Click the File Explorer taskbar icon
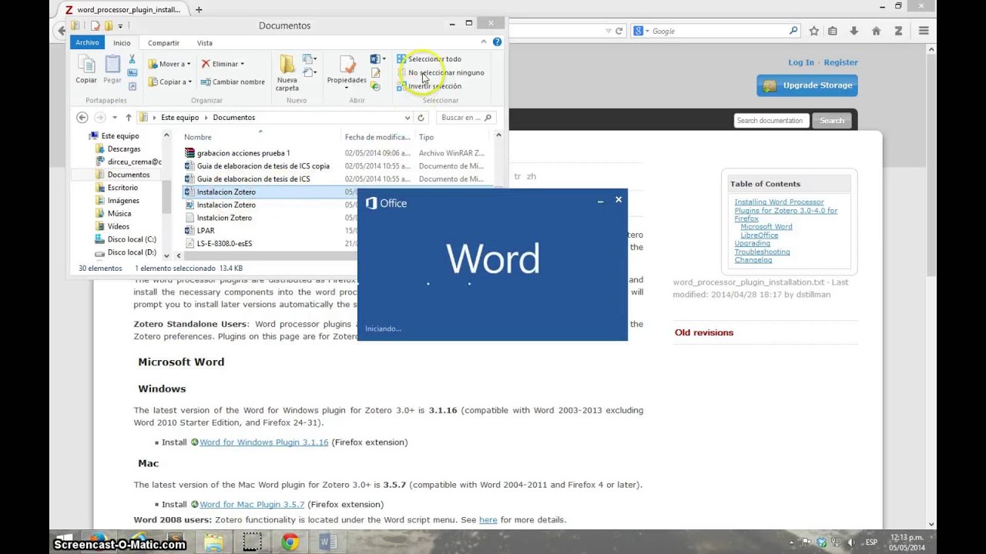 click(x=213, y=542)
